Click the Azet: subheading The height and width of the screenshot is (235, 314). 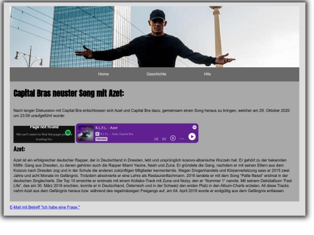(19, 149)
